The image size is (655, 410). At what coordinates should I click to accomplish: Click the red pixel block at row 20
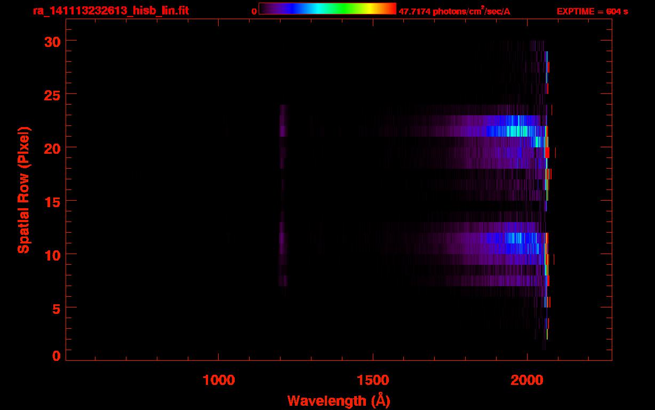point(547,152)
